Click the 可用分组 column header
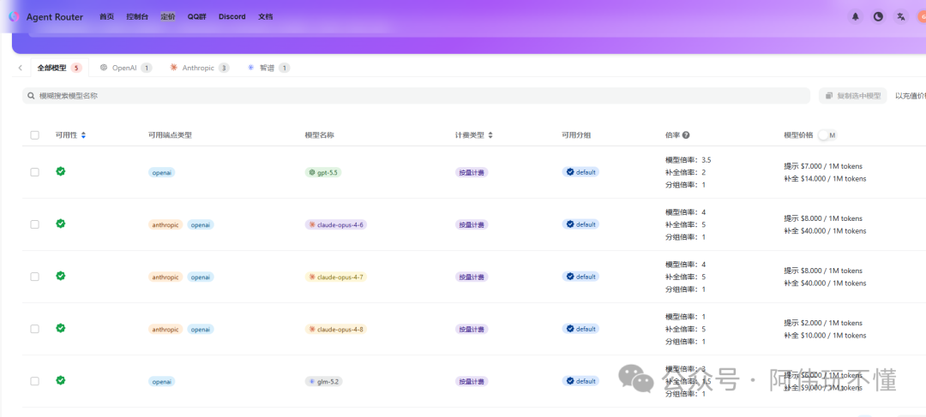926x417 pixels. (x=576, y=135)
